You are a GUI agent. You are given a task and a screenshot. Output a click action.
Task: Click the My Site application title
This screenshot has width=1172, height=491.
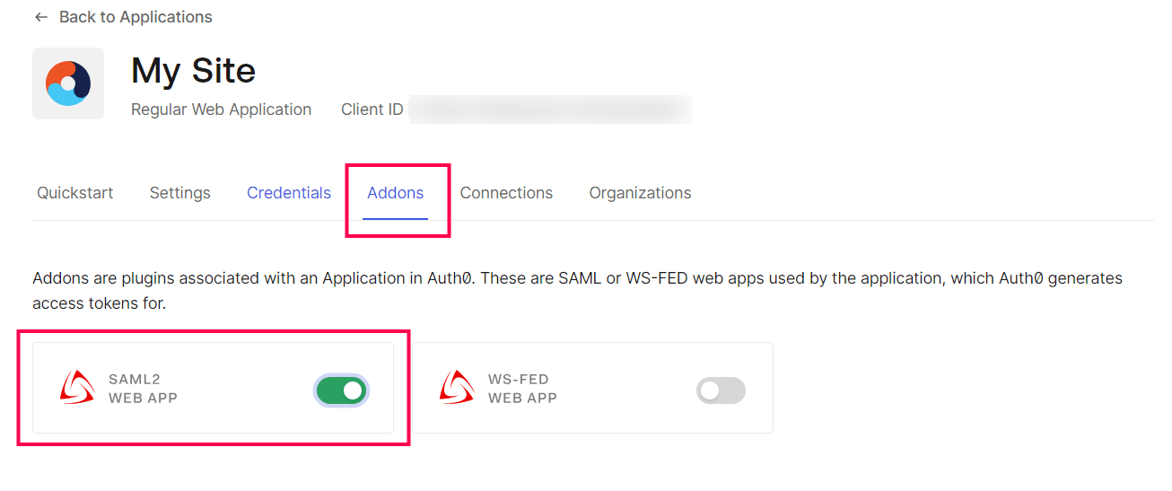(193, 71)
